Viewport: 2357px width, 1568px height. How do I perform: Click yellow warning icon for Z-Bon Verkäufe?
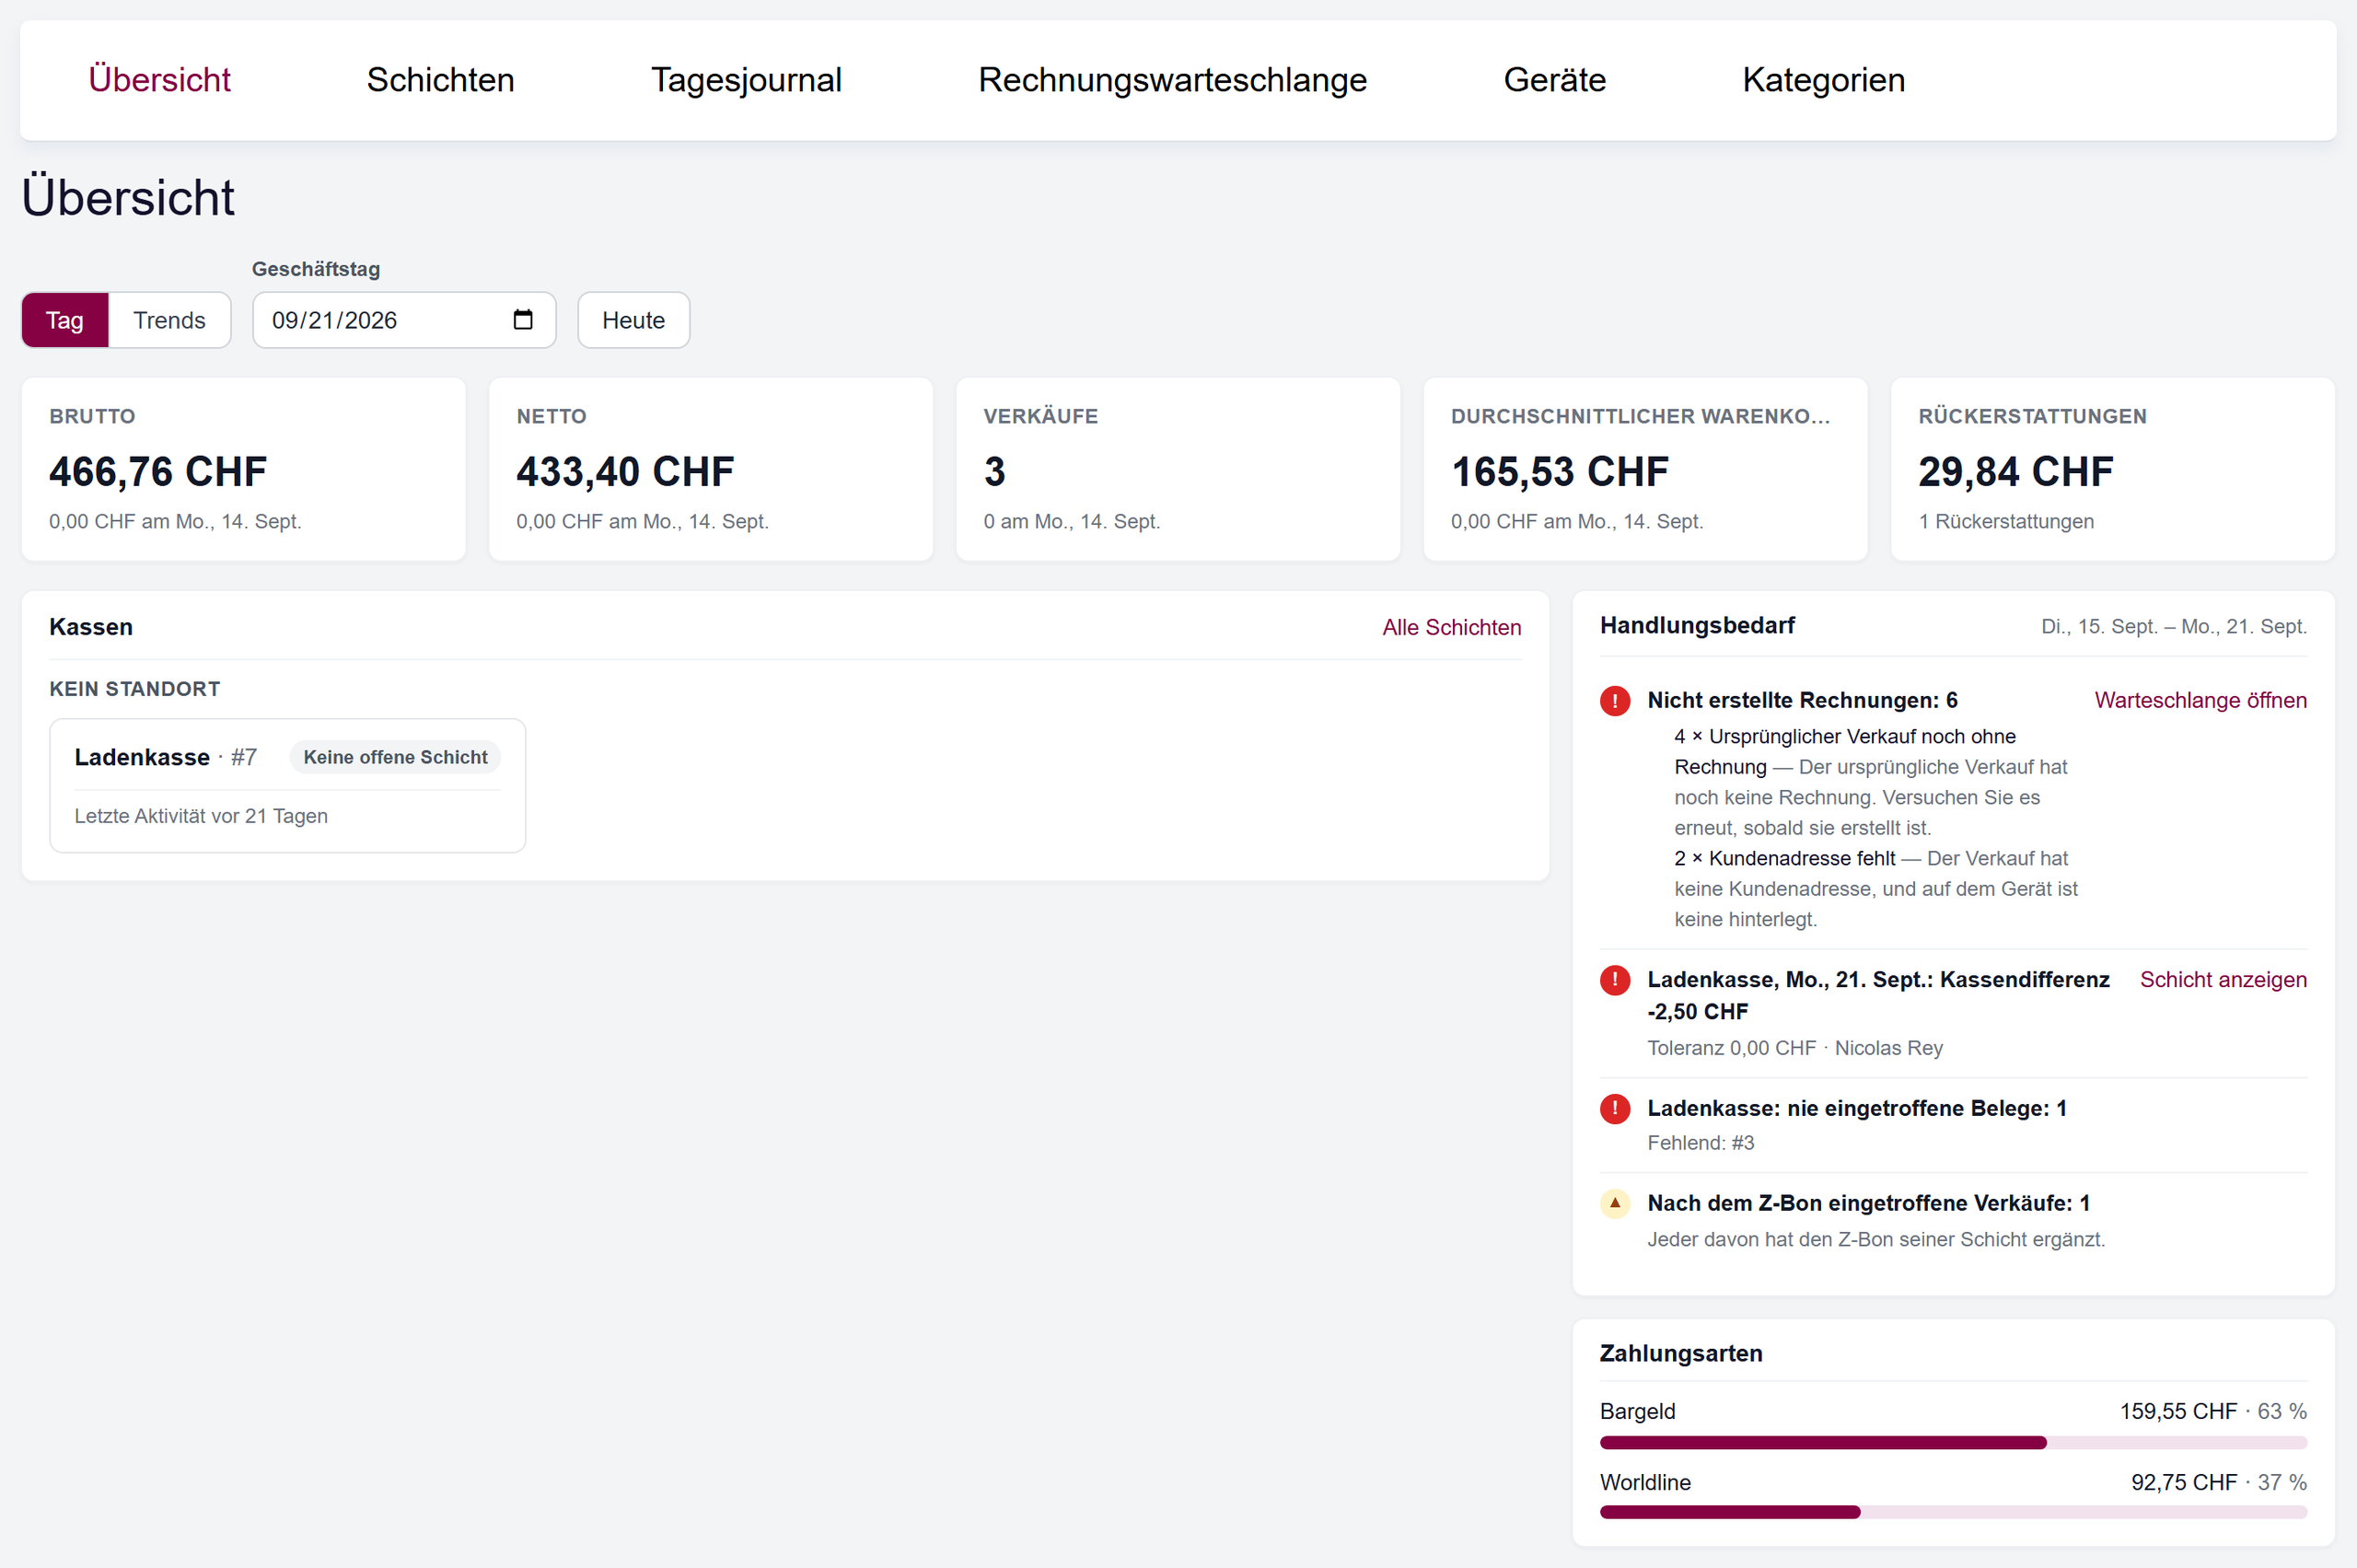(x=1615, y=1203)
